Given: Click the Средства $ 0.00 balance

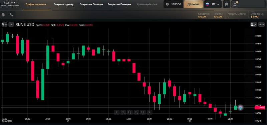Looking at the screenshot, I should point(204,15).
